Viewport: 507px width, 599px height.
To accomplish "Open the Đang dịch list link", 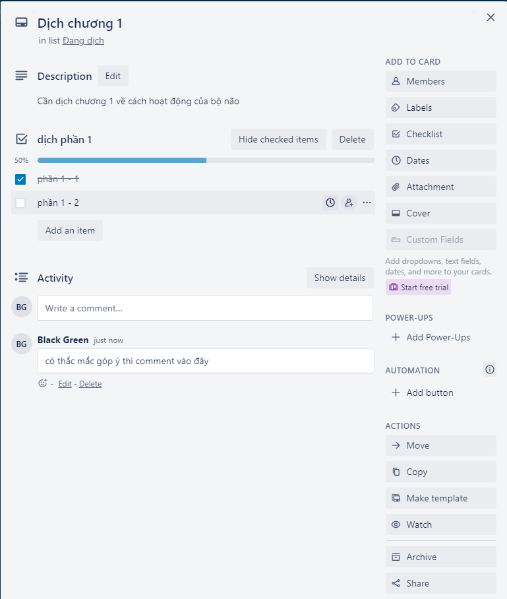I will coord(83,40).
